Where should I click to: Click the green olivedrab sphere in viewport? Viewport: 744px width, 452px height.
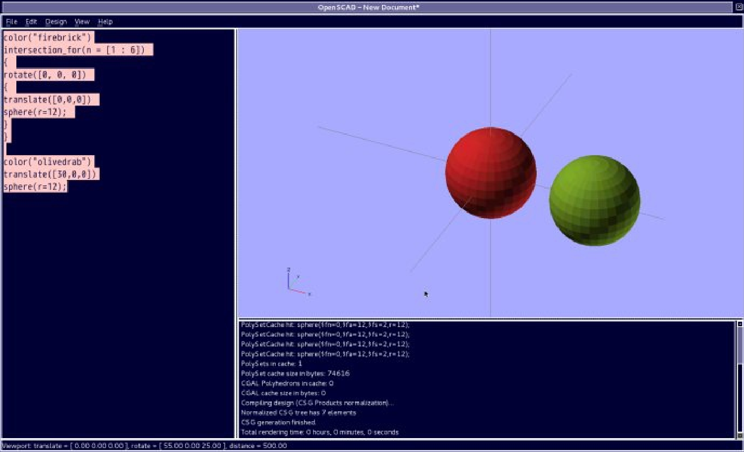tap(594, 200)
